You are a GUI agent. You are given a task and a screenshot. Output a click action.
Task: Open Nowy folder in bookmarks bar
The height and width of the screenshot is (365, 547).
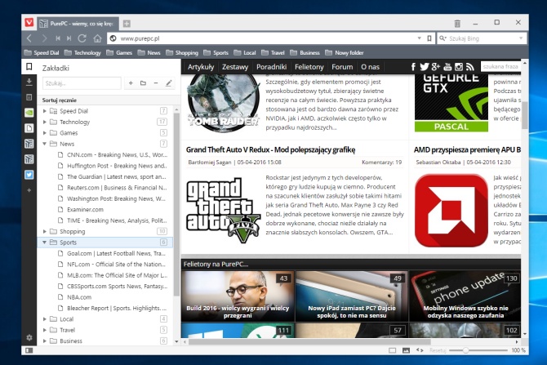pos(345,53)
